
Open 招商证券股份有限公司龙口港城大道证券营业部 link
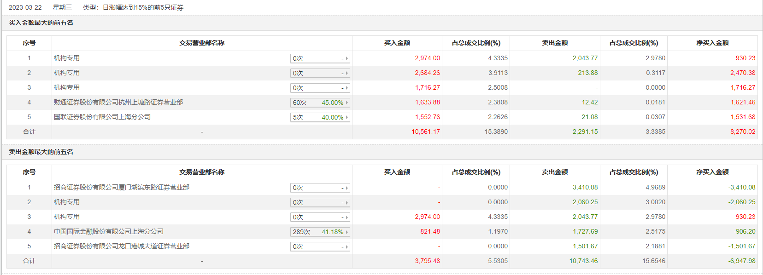[122, 246]
